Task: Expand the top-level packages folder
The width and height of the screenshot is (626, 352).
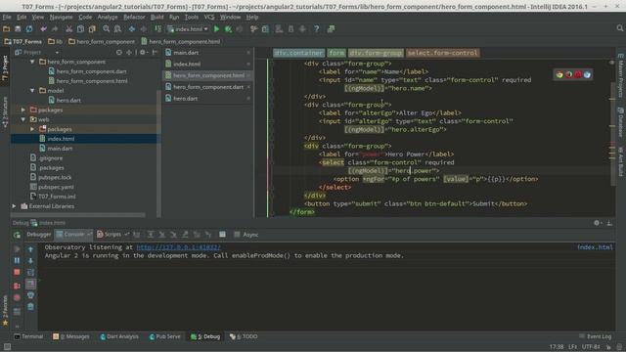Action: pyautogui.click(x=23, y=110)
